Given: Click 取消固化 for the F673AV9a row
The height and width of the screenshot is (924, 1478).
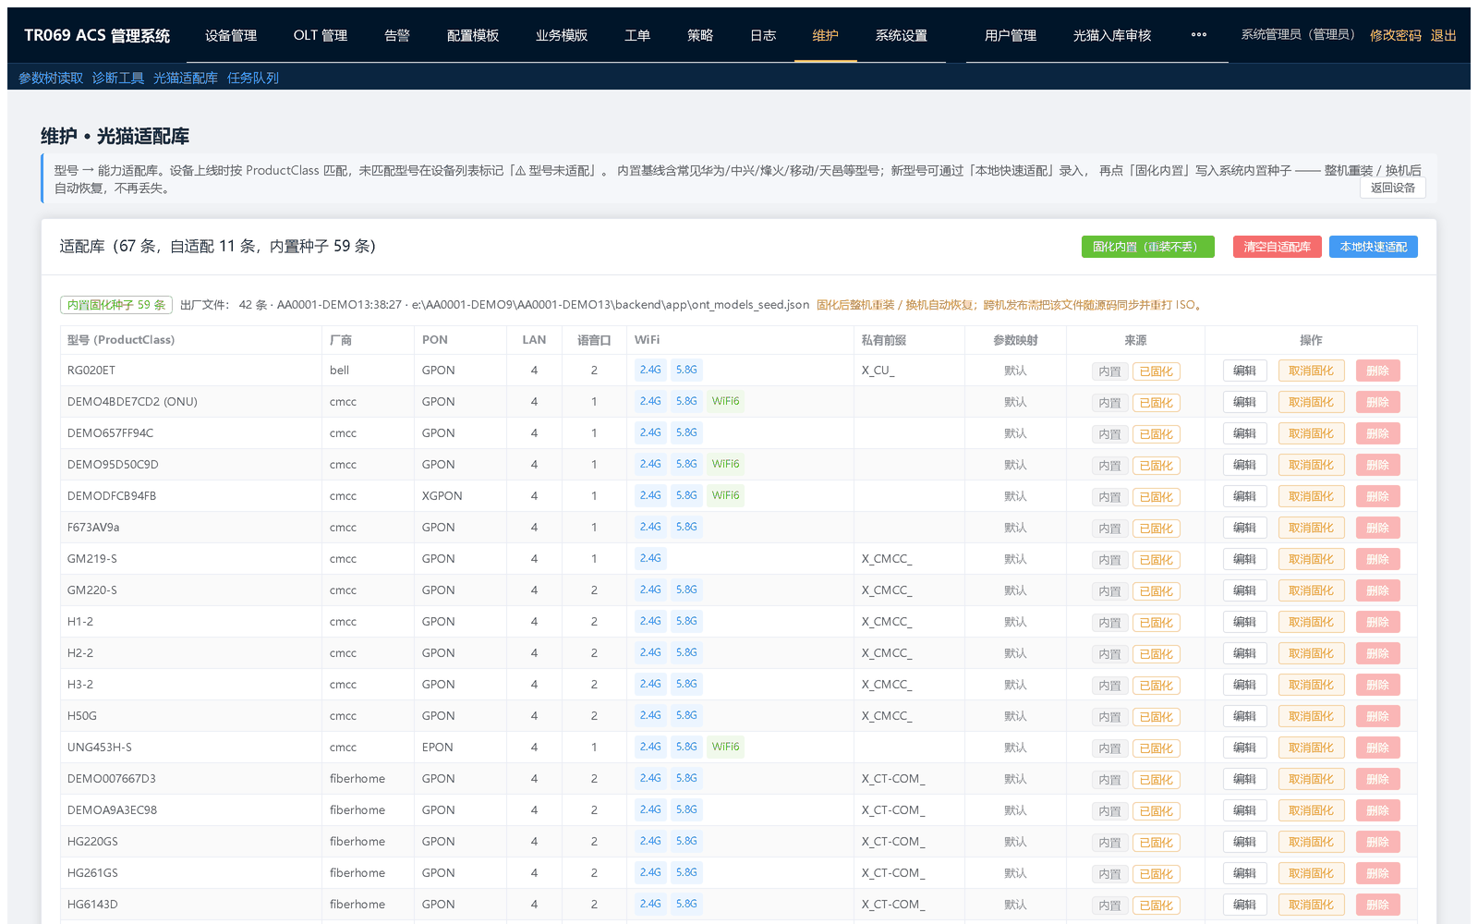Looking at the screenshot, I should (x=1312, y=528).
